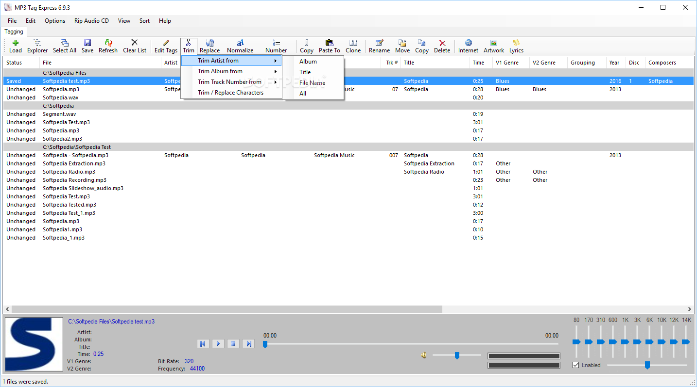Open the Artwork tool
The width and height of the screenshot is (697, 387).
coord(494,46)
